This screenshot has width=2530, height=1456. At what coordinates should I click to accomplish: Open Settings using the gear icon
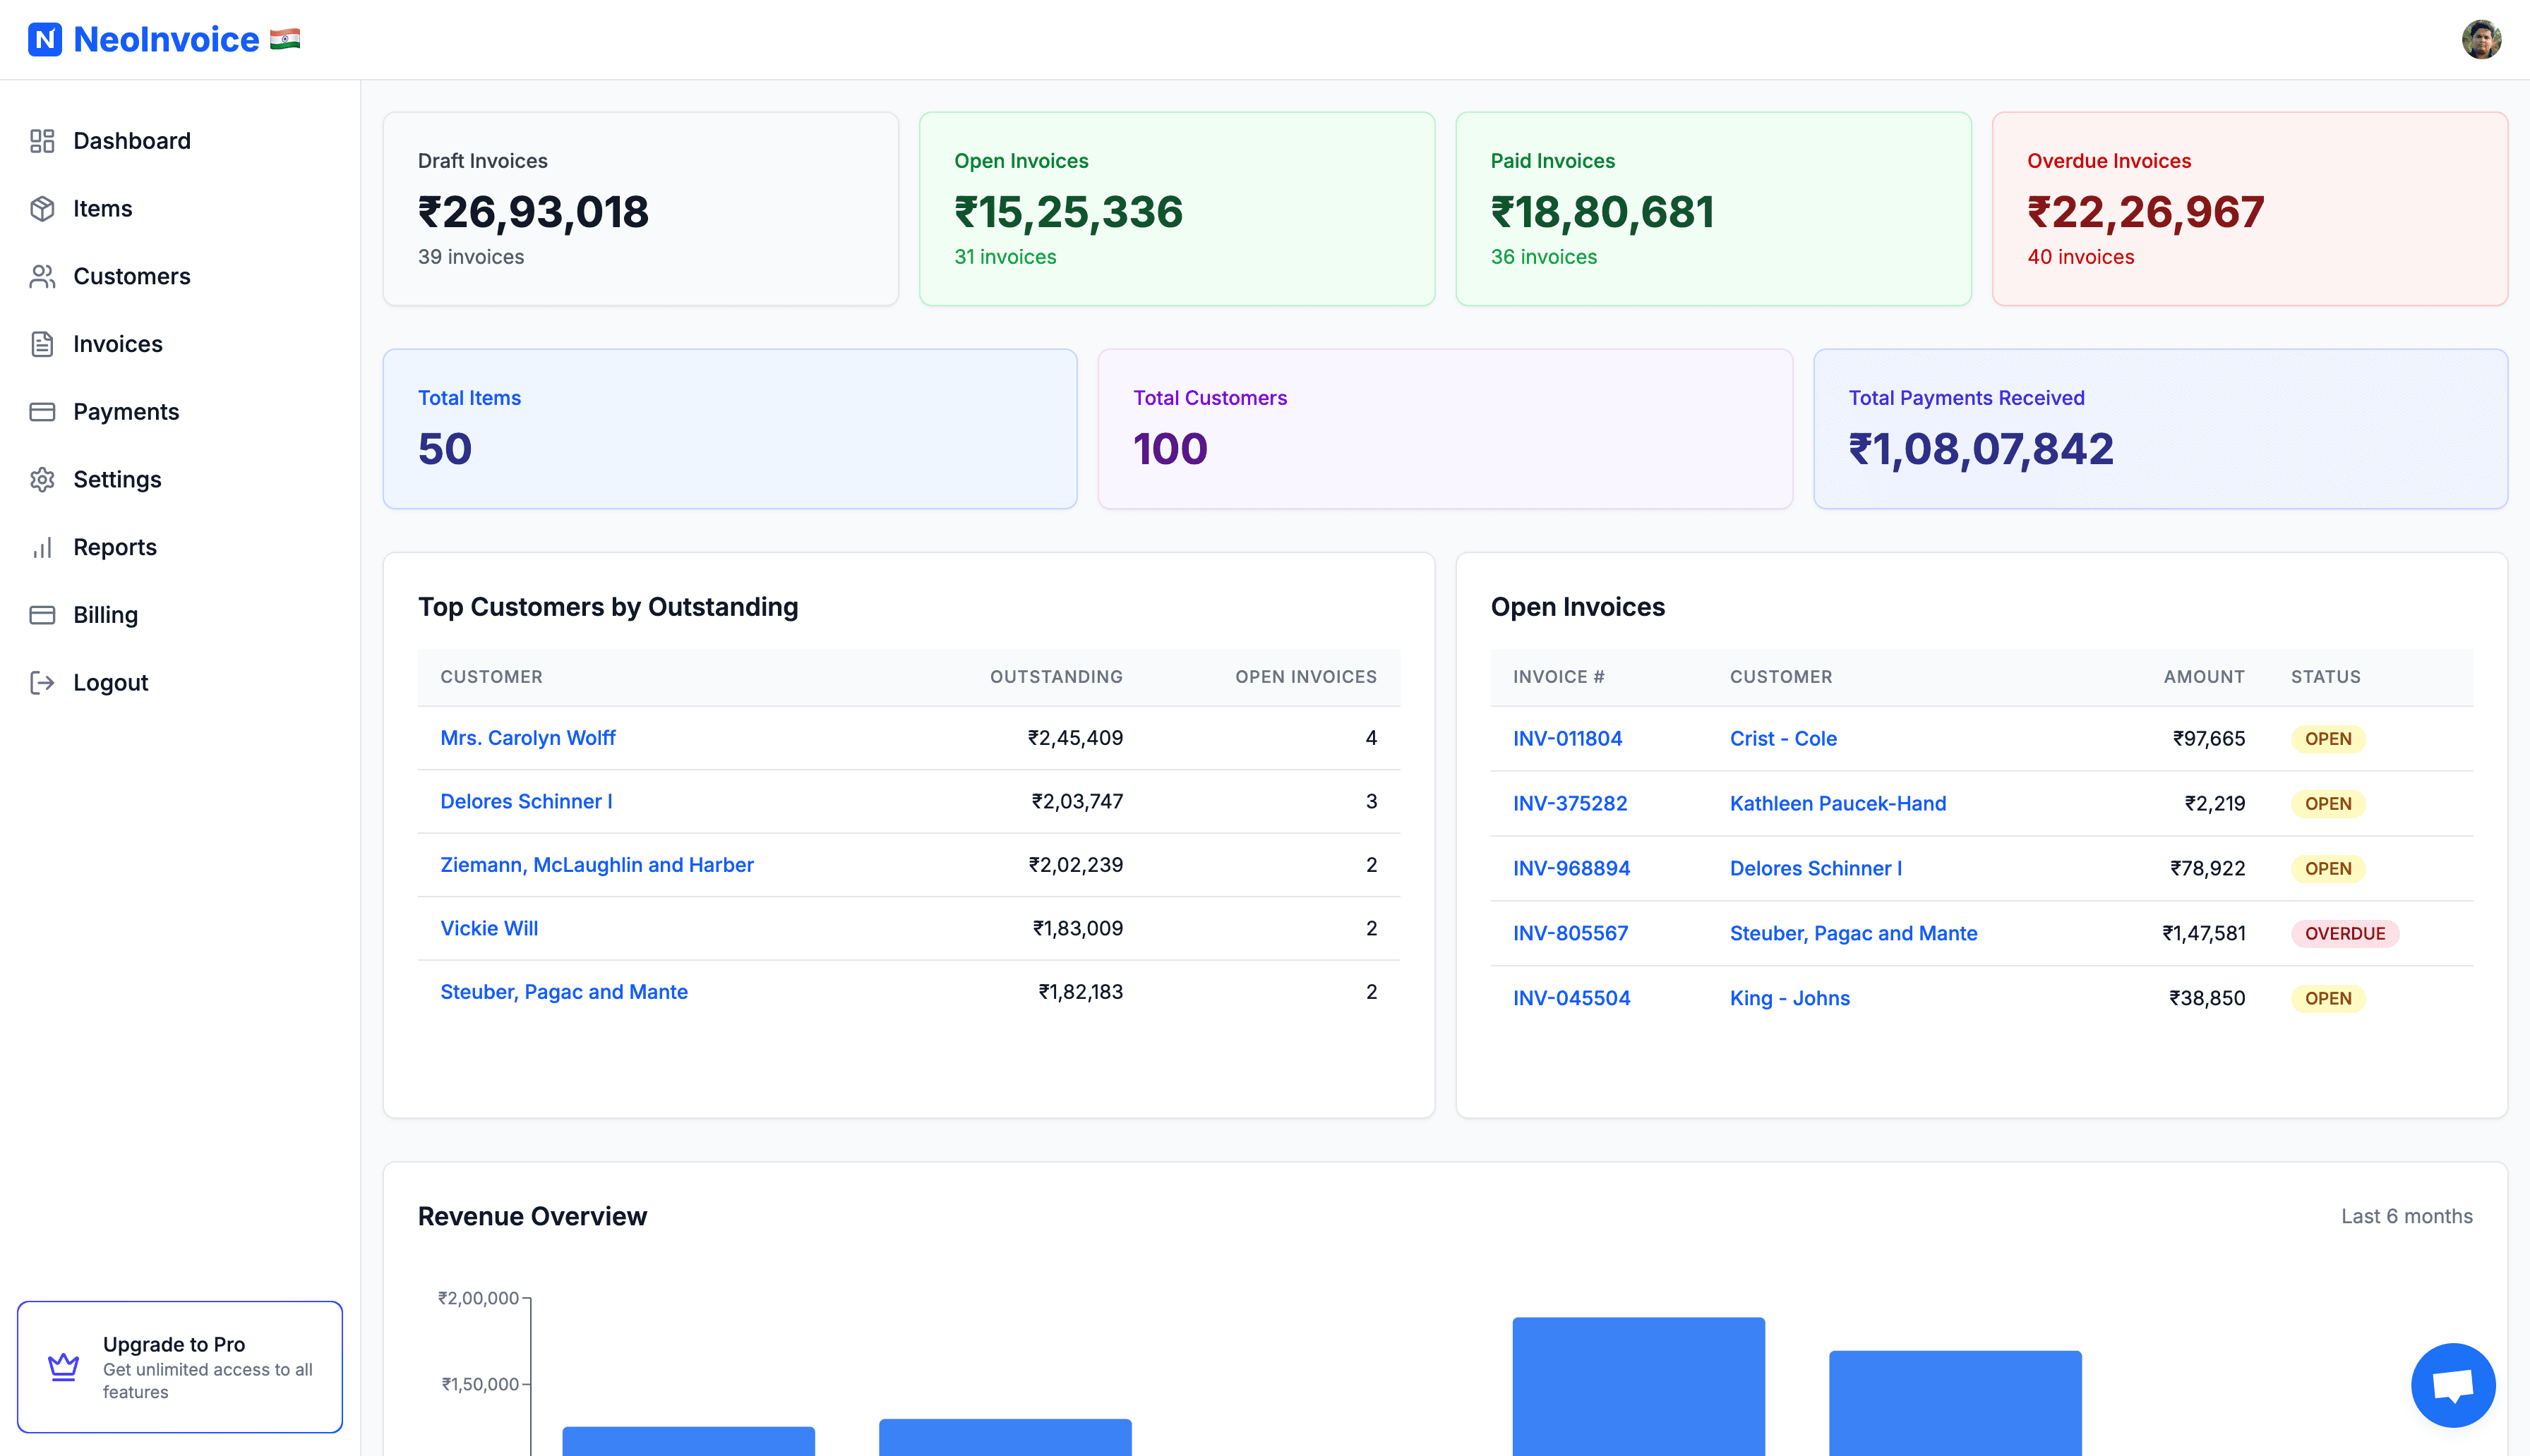[x=42, y=479]
